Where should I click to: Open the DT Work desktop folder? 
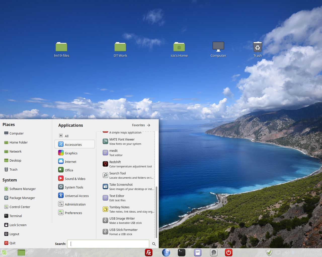(120, 49)
